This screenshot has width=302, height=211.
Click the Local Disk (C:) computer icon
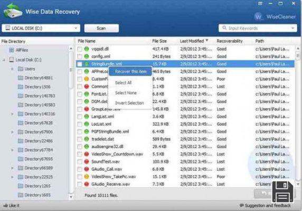tap(12, 60)
